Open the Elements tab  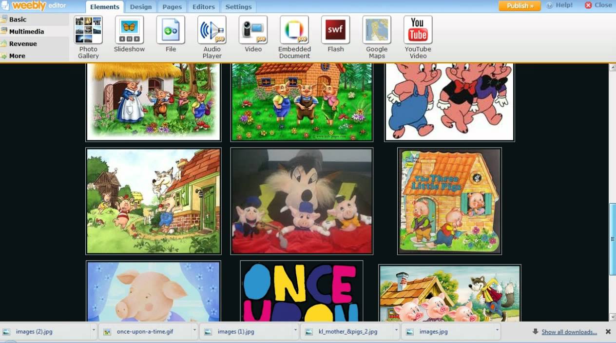tap(105, 7)
